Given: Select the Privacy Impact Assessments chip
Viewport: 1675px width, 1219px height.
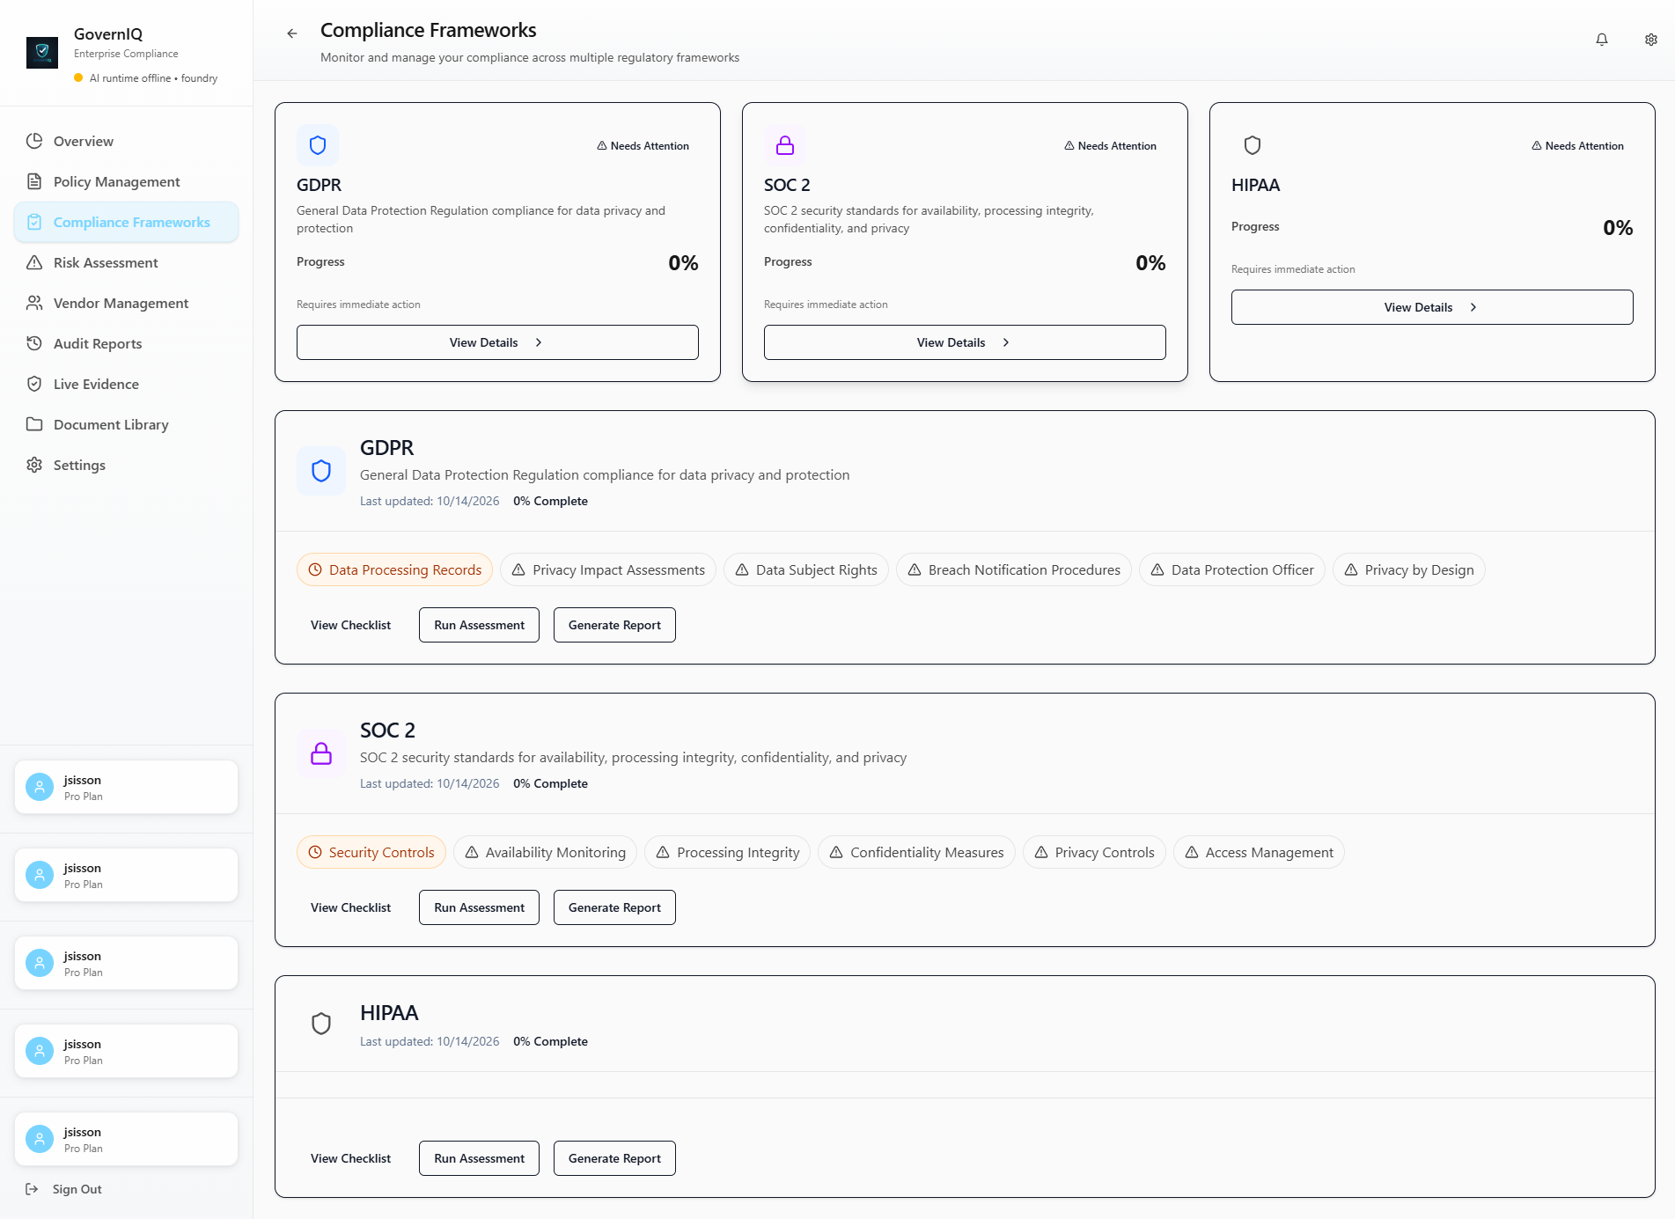Looking at the screenshot, I should 608,569.
